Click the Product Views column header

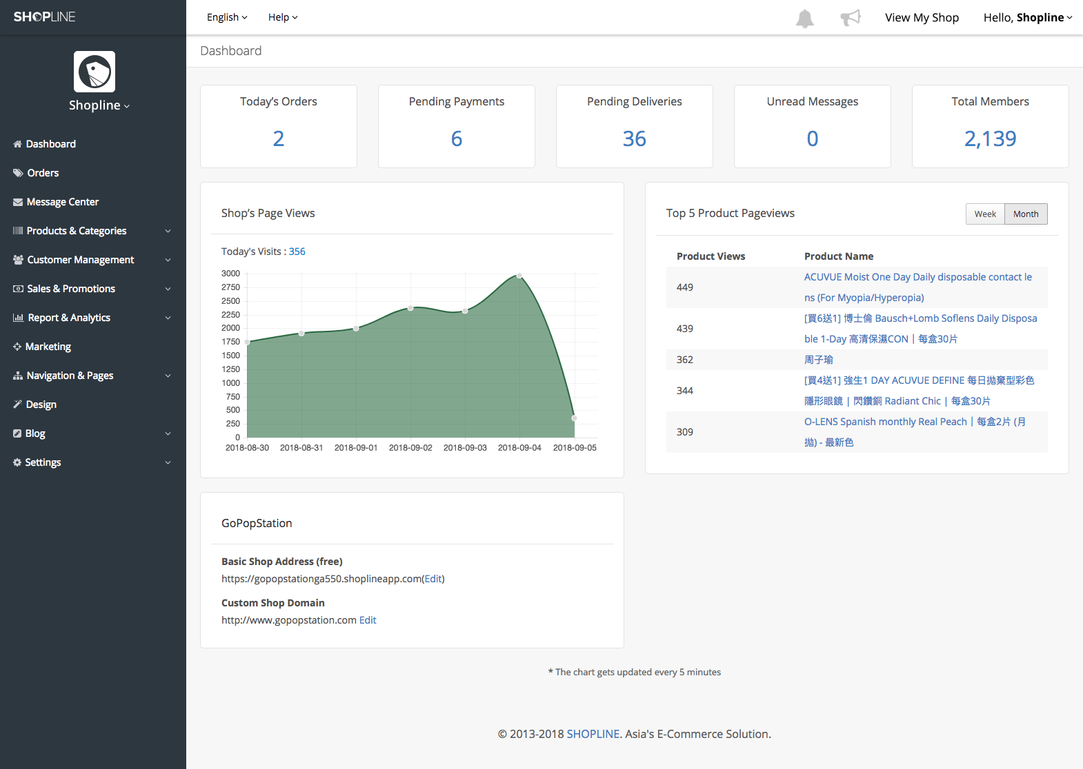click(711, 256)
